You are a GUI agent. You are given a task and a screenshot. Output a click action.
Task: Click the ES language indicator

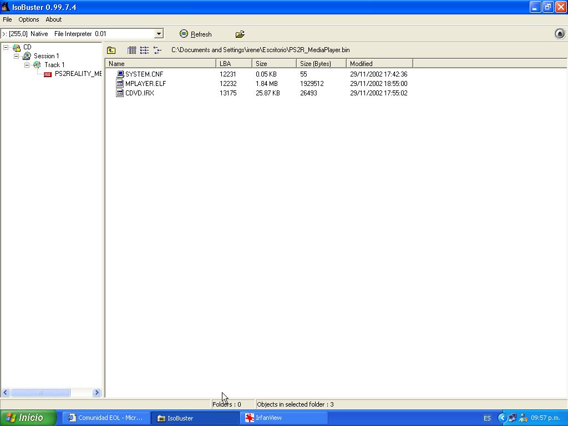coord(487,418)
